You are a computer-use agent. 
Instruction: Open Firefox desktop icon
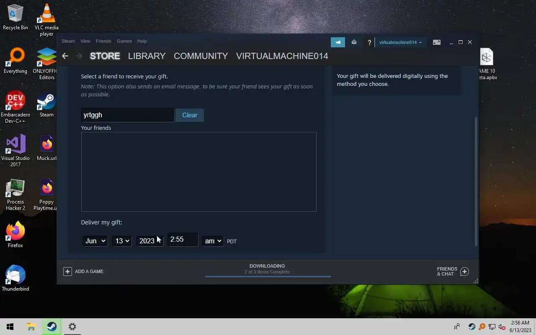coord(15,235)
